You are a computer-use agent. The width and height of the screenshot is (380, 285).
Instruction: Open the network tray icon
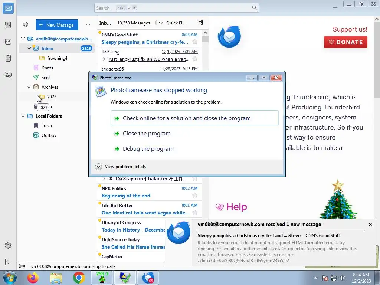[334, 278]
